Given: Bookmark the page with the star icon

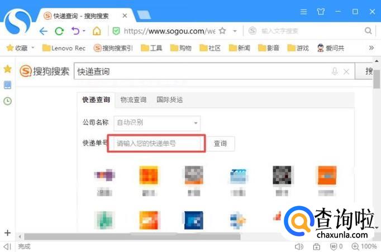Looking at the screenshot, I should [222, 31].
